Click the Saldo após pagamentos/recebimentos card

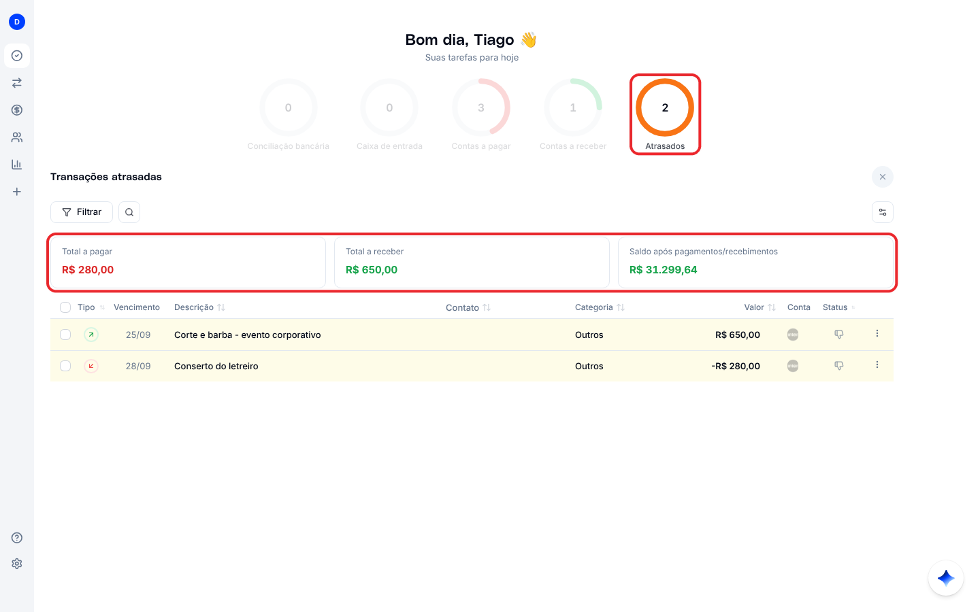point(755,262)
